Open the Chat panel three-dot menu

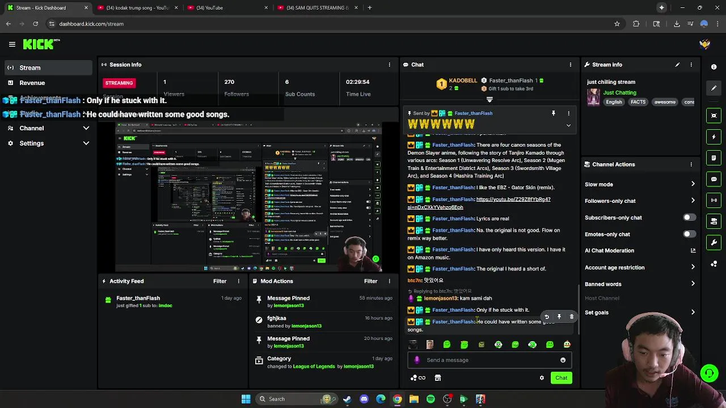click(x=570, y=65)
